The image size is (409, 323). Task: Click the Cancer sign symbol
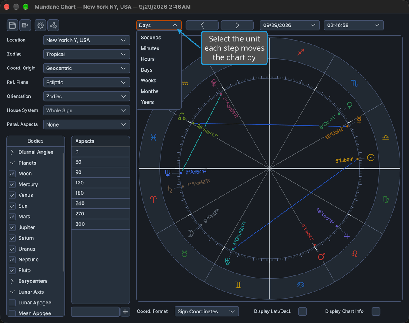pos(300,285)
